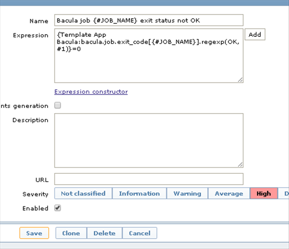This screenshot has width=289, height=249.
Task: Click the Delete button
Action: click(105, 233)
